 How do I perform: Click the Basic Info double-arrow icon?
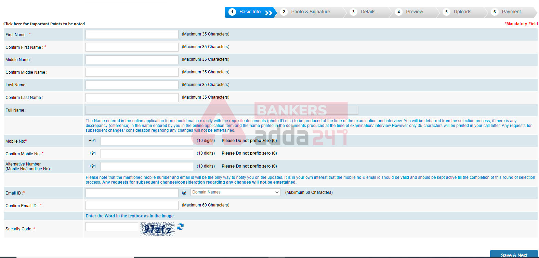[268, 13]
